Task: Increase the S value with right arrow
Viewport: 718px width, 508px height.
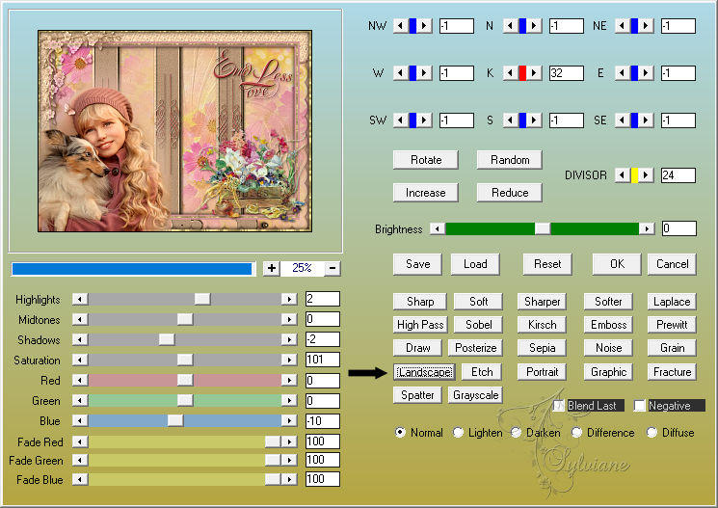Action: point(534,120)
